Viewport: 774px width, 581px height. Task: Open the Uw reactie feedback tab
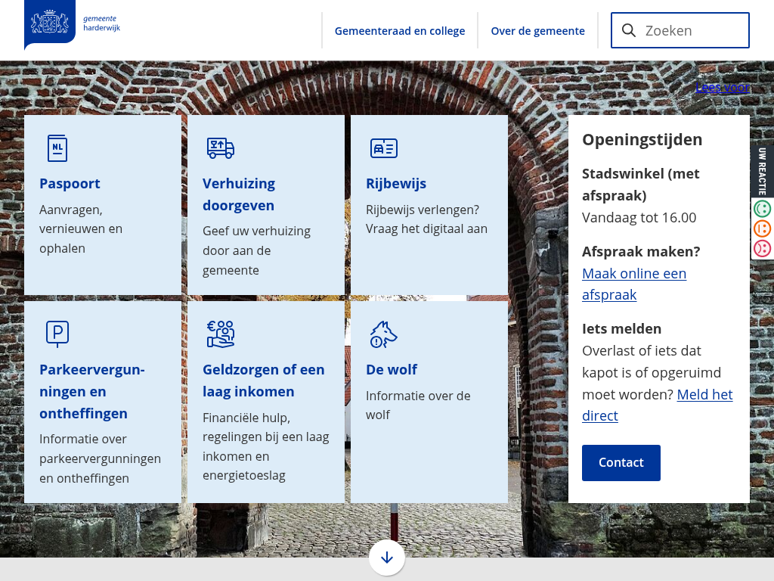(x=762, y=172)
